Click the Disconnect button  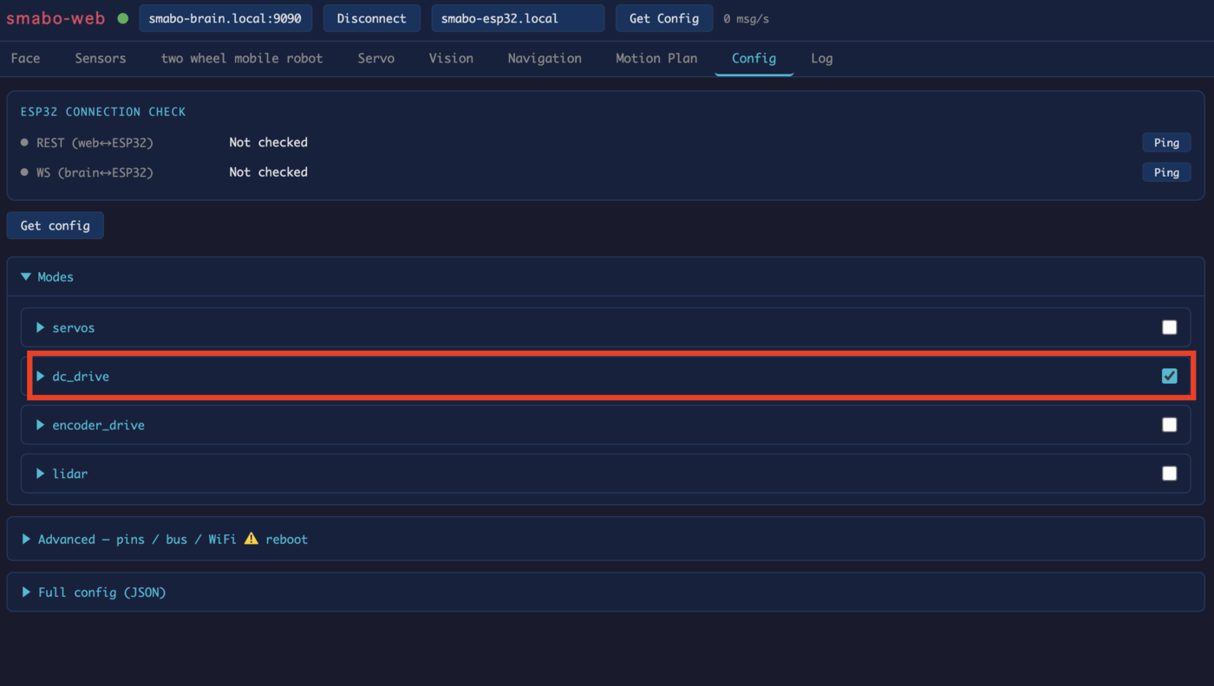(x=372, y=18)
